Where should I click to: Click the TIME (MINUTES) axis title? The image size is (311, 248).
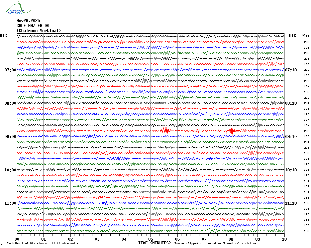click(x=154, y=243)
